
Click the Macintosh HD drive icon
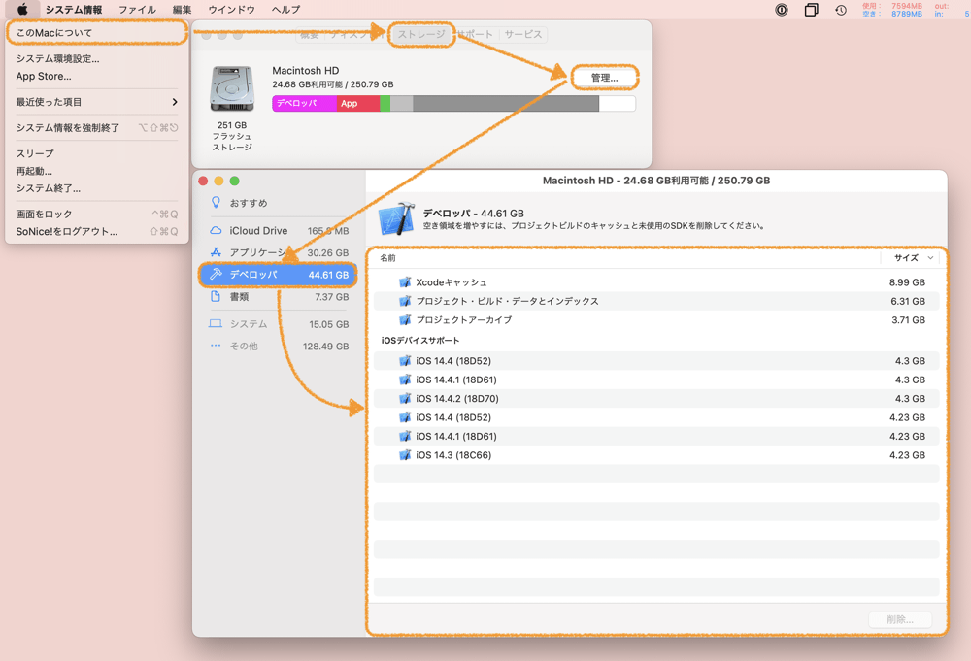pos(232,89)
